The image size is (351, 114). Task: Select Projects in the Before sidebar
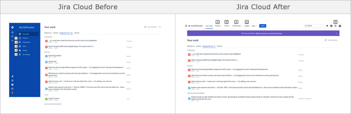pyautogui.click(x=25, y=38)
